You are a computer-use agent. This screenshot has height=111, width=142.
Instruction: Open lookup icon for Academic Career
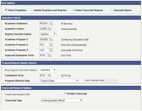pos(49,29)
